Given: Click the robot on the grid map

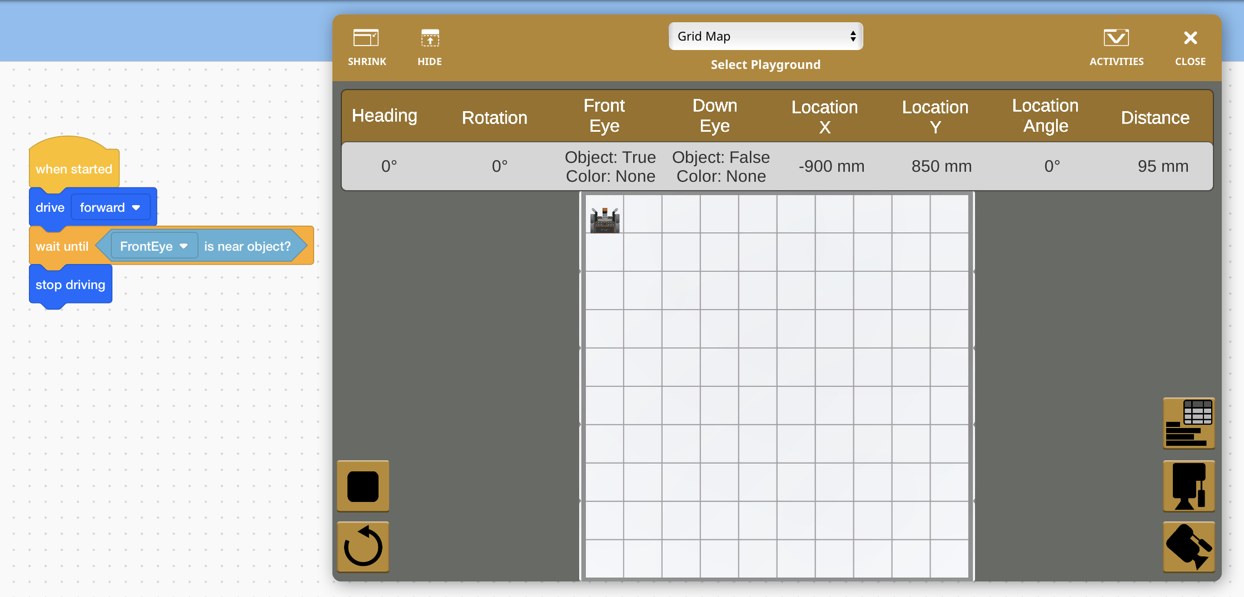Looking at the screenshot, I should (604, 220).
